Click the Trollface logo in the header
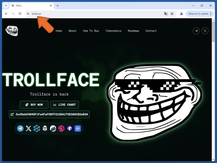The image size is (217, 163). (x=12, y=31)
